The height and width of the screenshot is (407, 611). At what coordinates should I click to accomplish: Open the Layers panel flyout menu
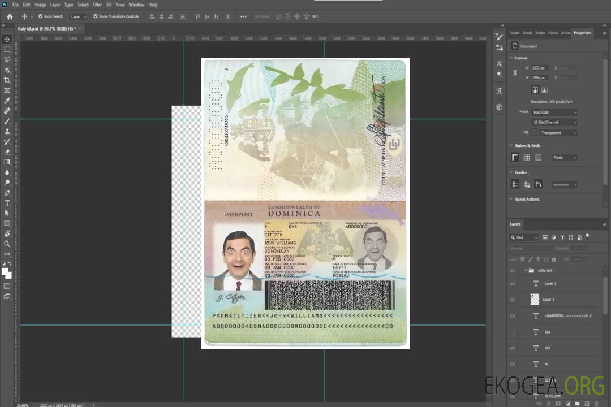point(604,224)
